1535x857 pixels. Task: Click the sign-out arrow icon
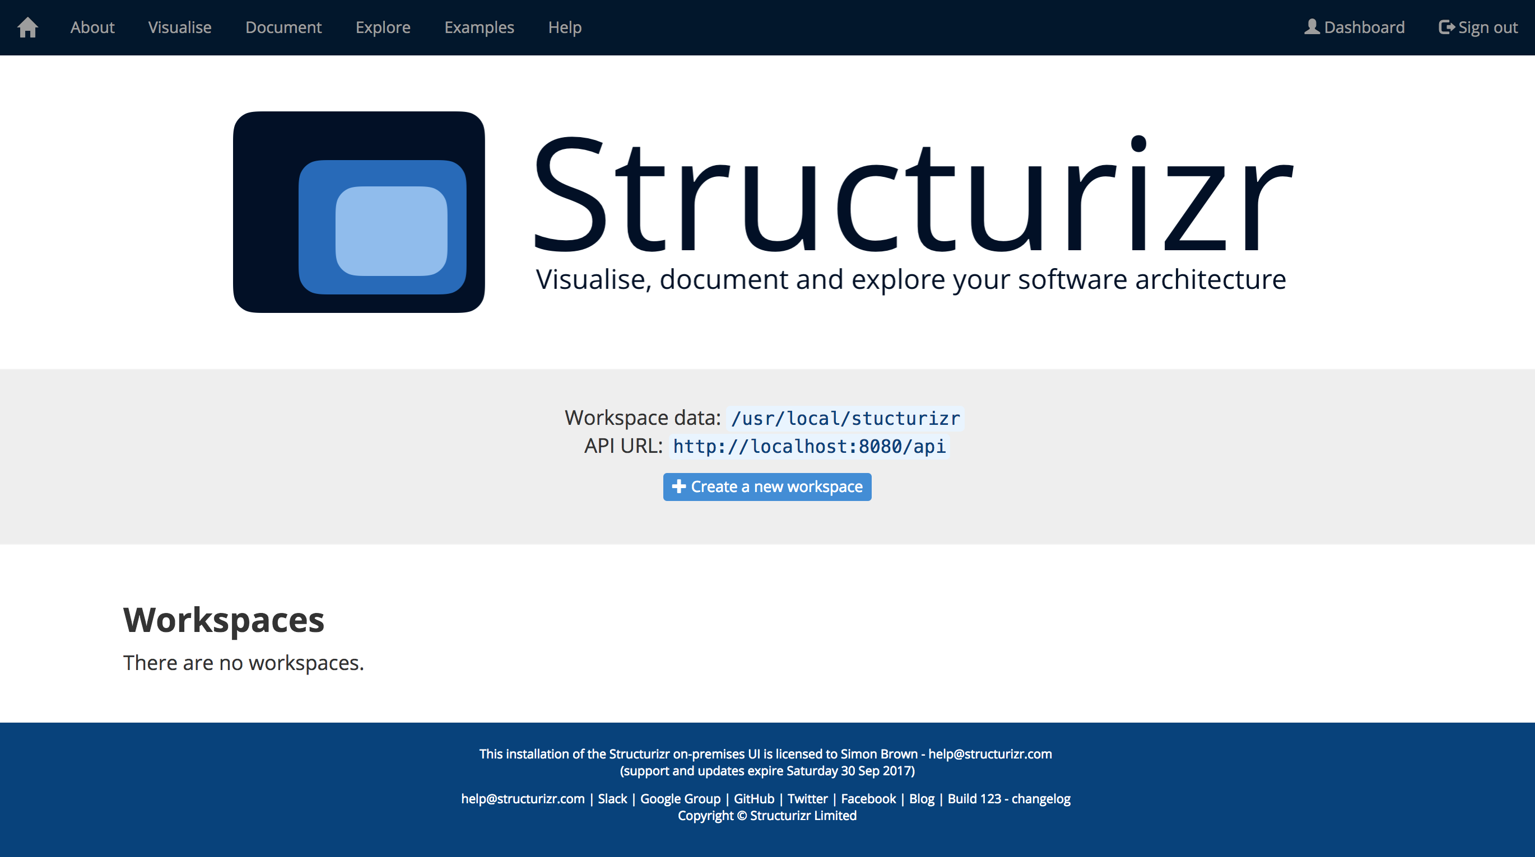1446,27
